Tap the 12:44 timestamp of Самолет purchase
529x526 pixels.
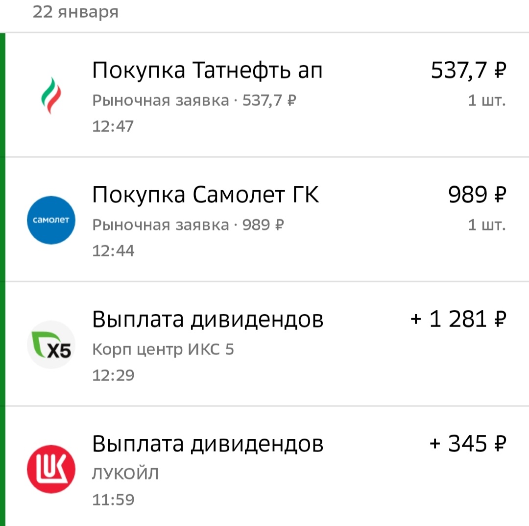114,250
